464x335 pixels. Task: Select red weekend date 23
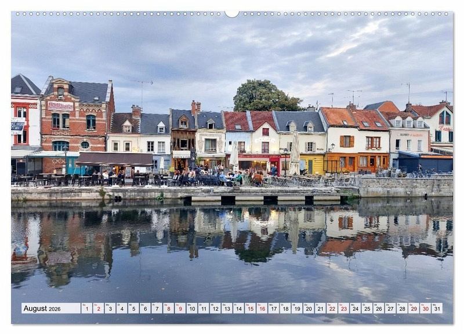(344, 308)
